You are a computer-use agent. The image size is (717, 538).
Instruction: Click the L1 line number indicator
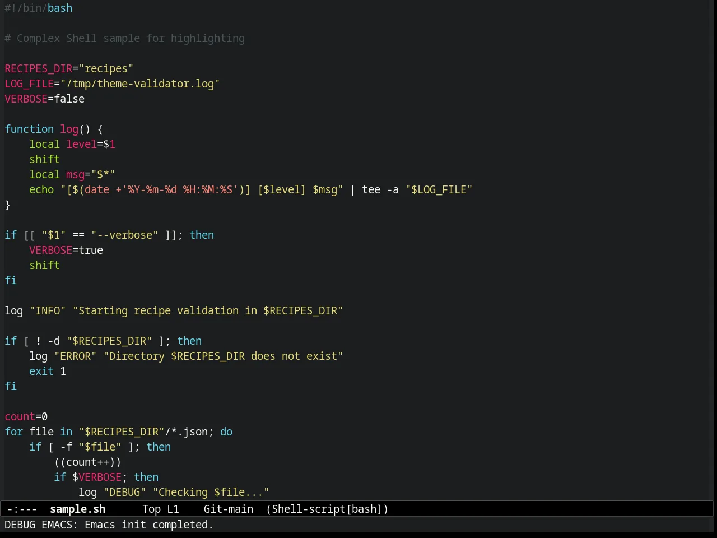coord(173,509)
